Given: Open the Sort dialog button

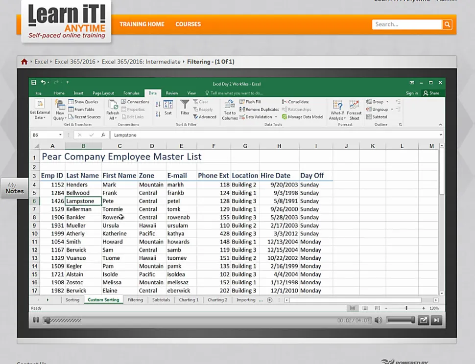Looking at the screenshot, I should [x=168, y=108].
